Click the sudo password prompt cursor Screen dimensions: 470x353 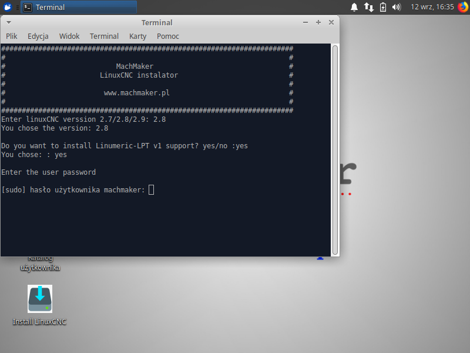click(151, 189)
